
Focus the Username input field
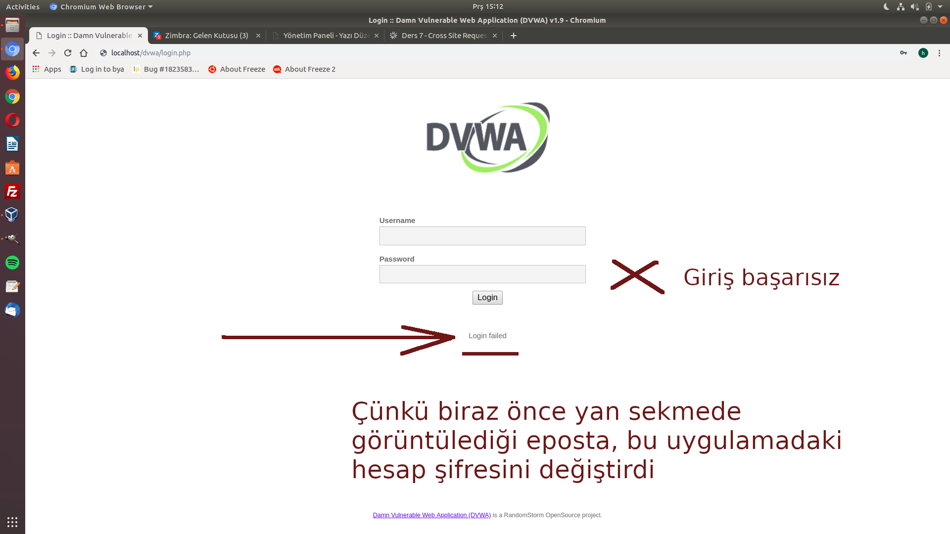tap(482, 236)
